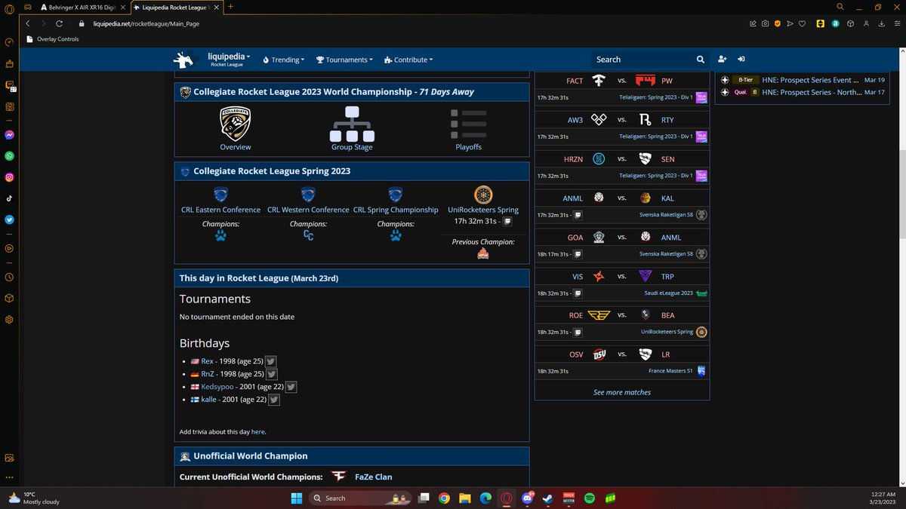The height and width of the screenshot is (509, 906).
Task: Open GX Control speedometer icon
Action: point(9,42)
